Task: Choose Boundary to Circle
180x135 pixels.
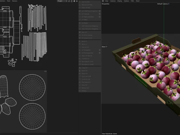Action: point(90,61)
